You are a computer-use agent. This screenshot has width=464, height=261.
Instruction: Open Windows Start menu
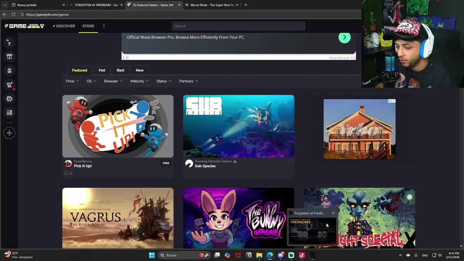152,255
